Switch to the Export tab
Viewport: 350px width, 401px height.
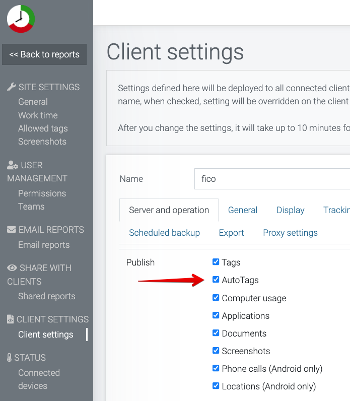(231, 233)
